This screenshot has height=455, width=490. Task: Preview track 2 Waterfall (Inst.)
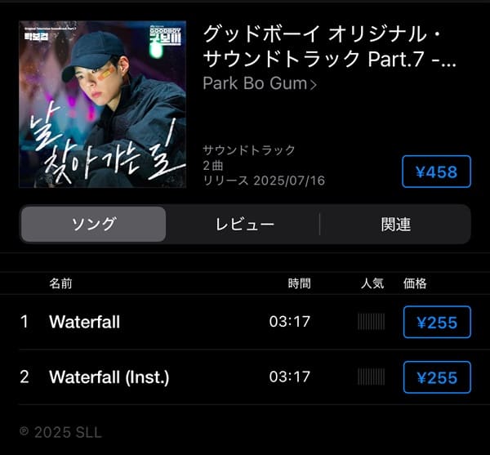pyautogui.click(x=109, y=377)
